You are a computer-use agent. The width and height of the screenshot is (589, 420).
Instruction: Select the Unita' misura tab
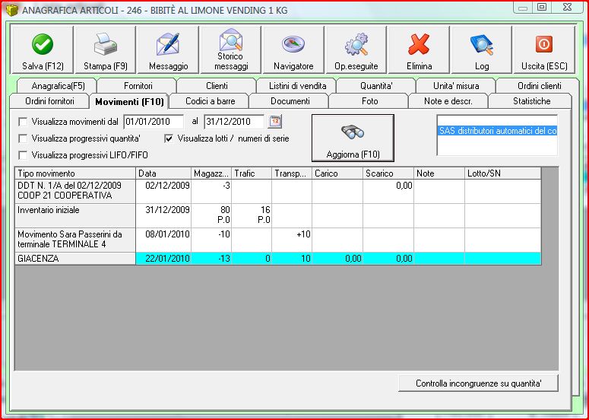[456, 86]
